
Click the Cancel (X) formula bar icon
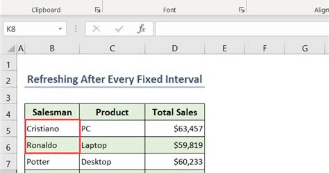point(96,29)
